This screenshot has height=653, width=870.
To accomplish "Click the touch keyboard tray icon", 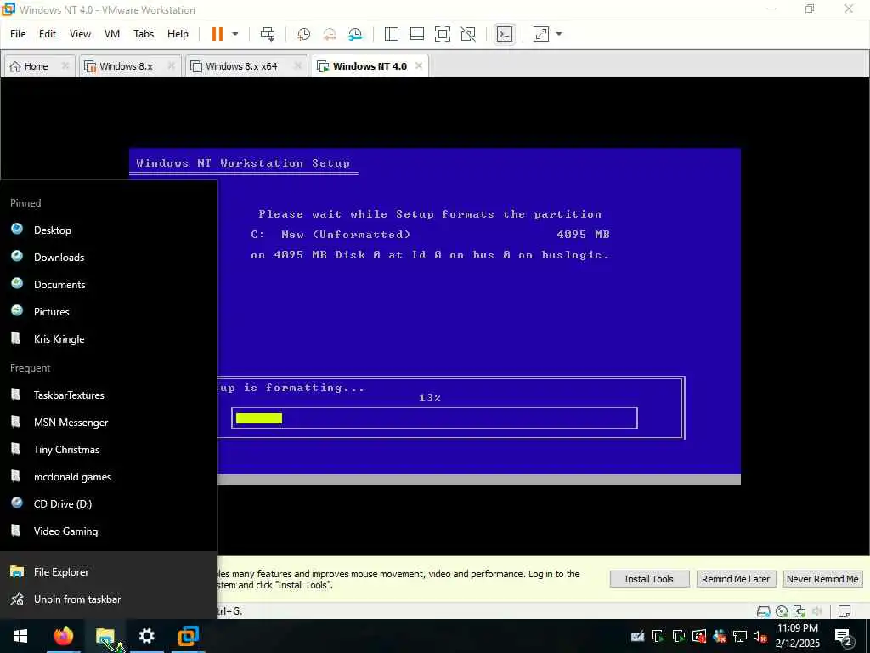I will (x=637, y=636).
